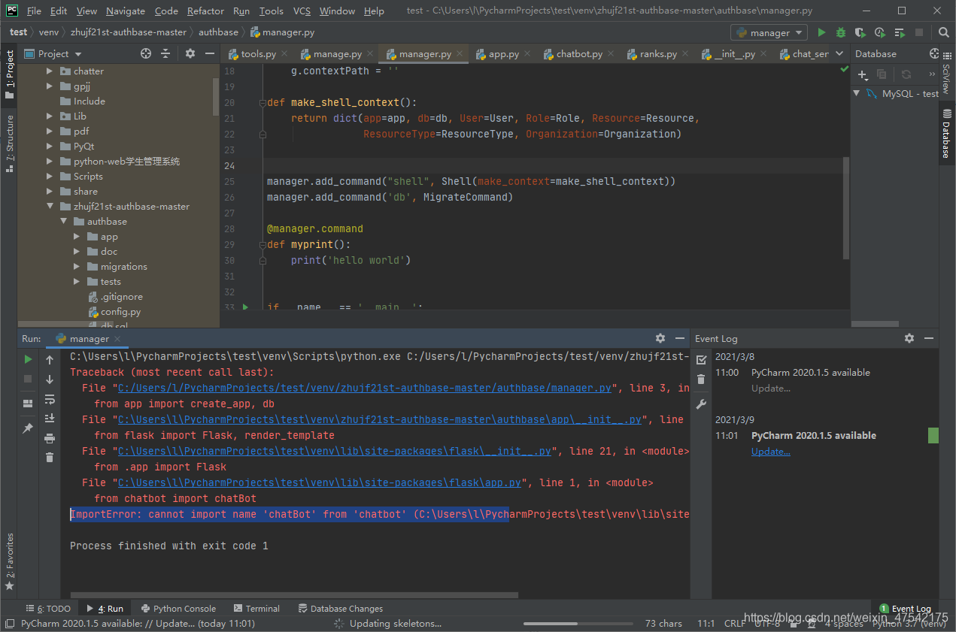The width and height of the screenshot is (956, 632).
Task: Click the Down the stack trace arrow
Action: 50,380
